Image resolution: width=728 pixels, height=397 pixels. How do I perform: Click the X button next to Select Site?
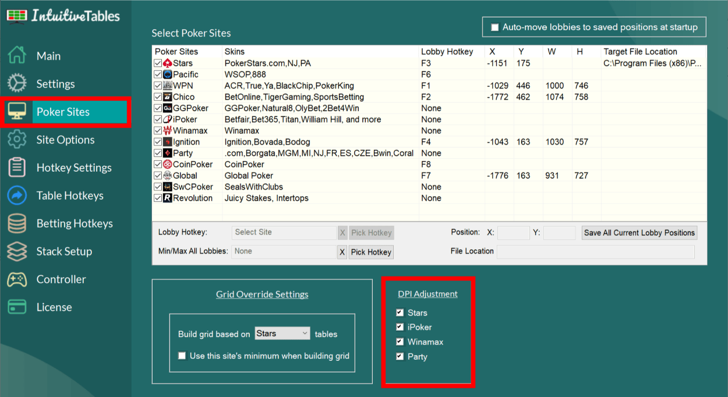[342, 233]
